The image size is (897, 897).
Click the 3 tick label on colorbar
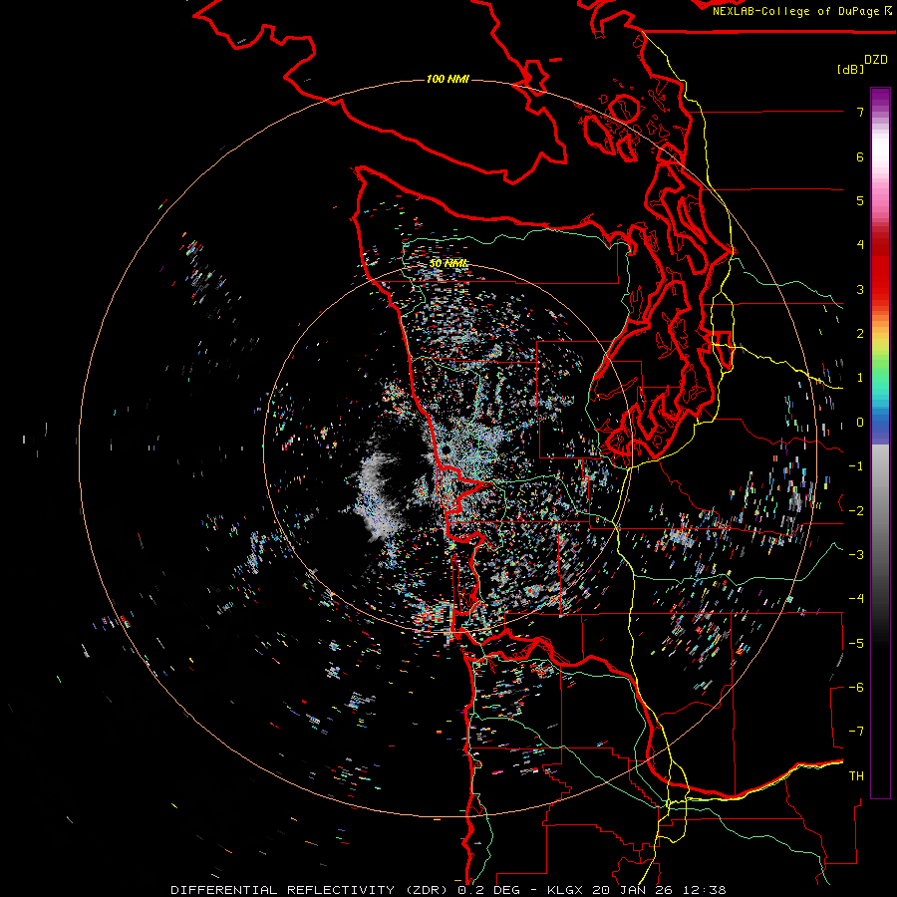click(x=860, y=289)
